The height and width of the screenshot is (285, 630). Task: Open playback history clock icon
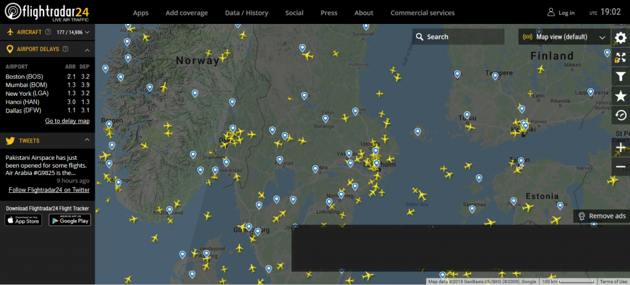620,115
